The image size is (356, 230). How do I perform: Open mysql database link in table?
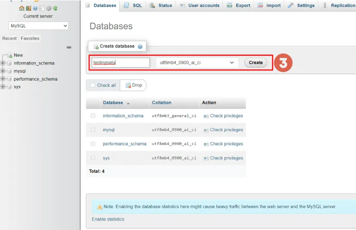click(109, 130)
